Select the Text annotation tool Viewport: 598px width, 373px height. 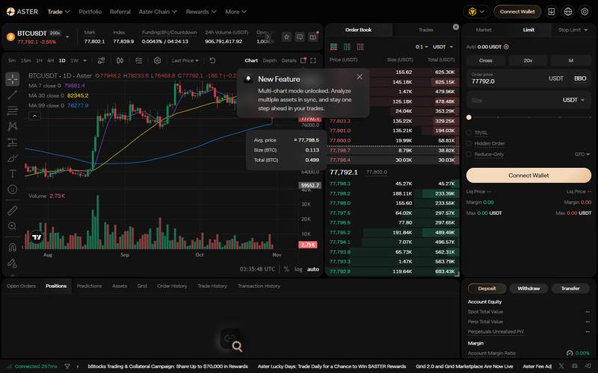(13, 174)
